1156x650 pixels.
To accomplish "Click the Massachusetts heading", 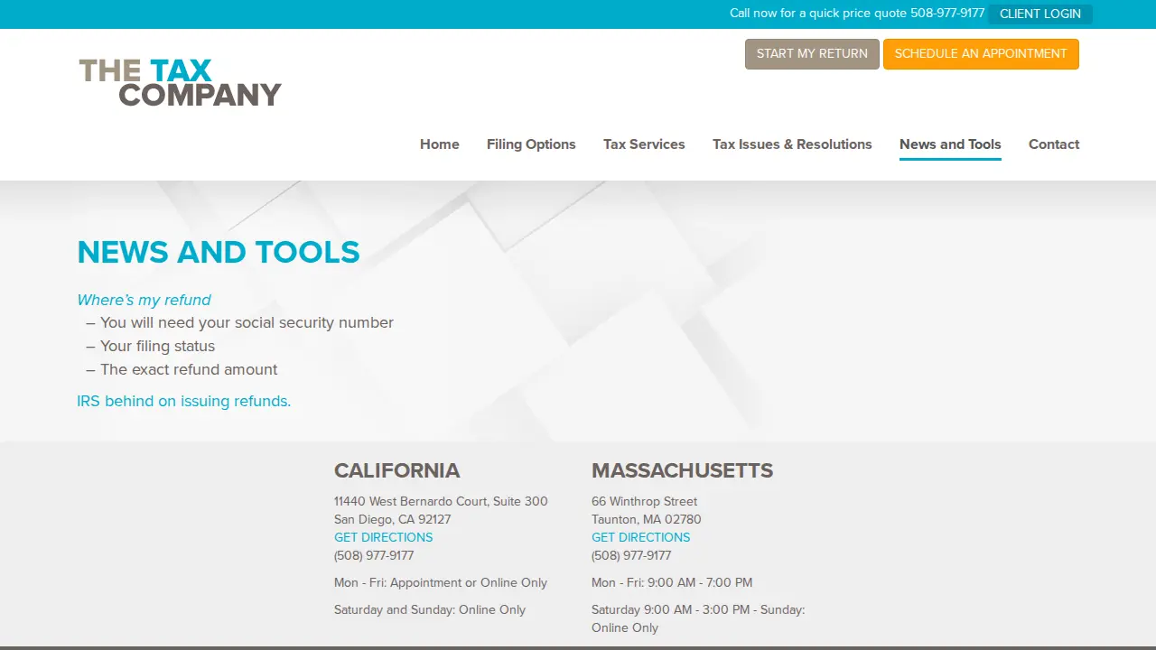I will (x=682, y=470).
